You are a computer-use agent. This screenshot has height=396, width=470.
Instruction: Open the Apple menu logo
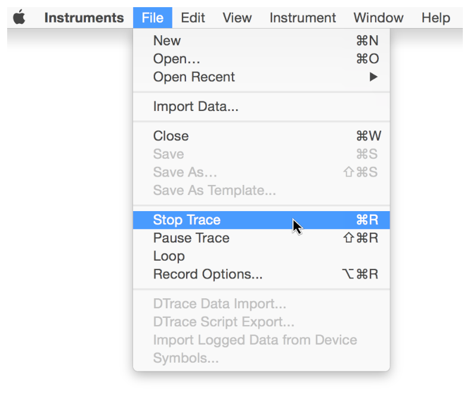(x=20, y=18)
